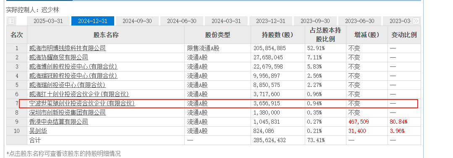
Task: Open the 2024-03-31 report tab
Action: pos(226,21)
